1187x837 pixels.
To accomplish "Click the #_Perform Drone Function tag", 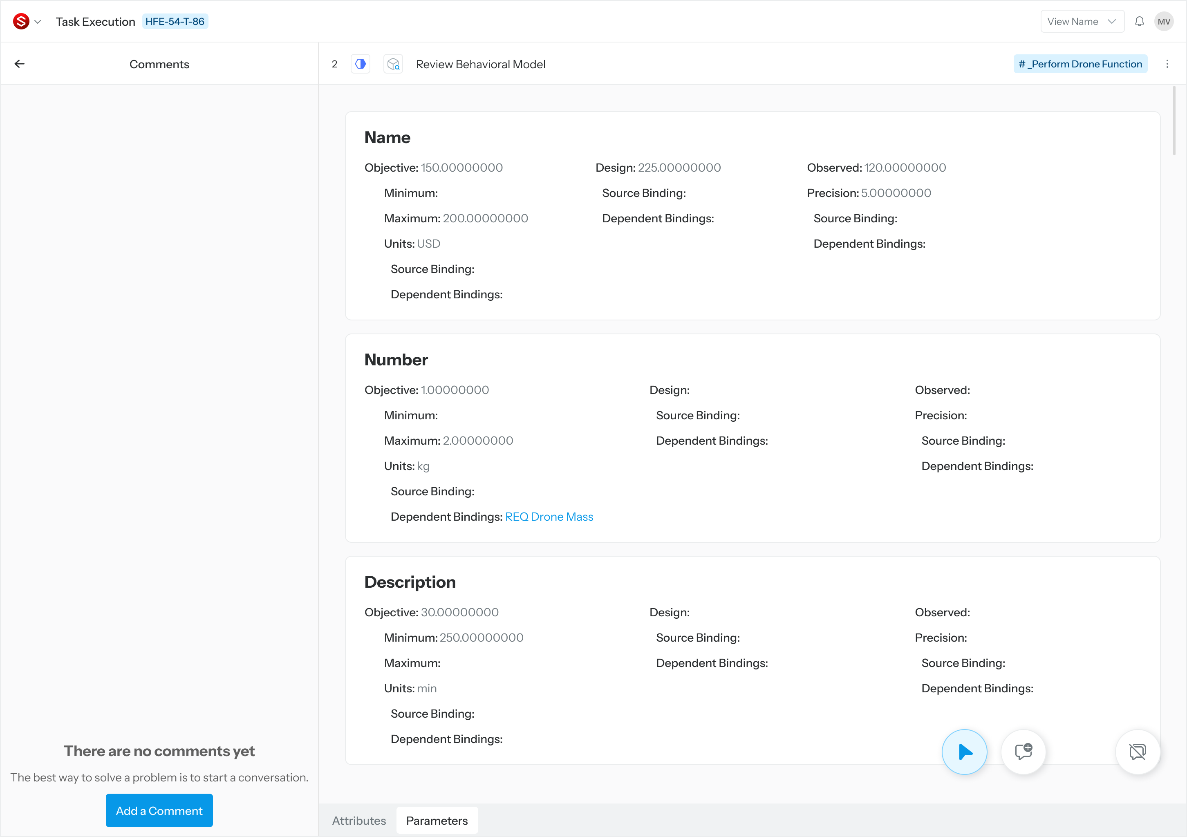I will (x=1080, y=64).
